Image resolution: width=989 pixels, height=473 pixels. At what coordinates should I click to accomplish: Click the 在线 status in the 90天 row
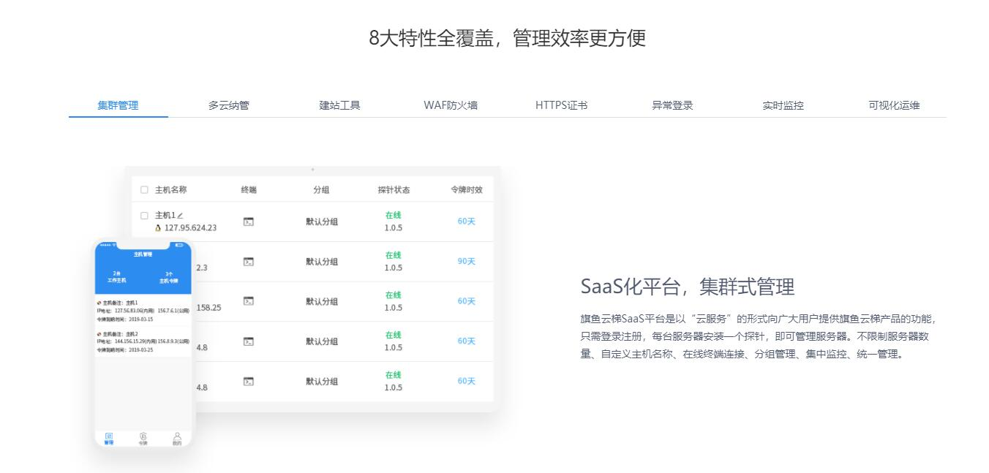pos(394,255)
